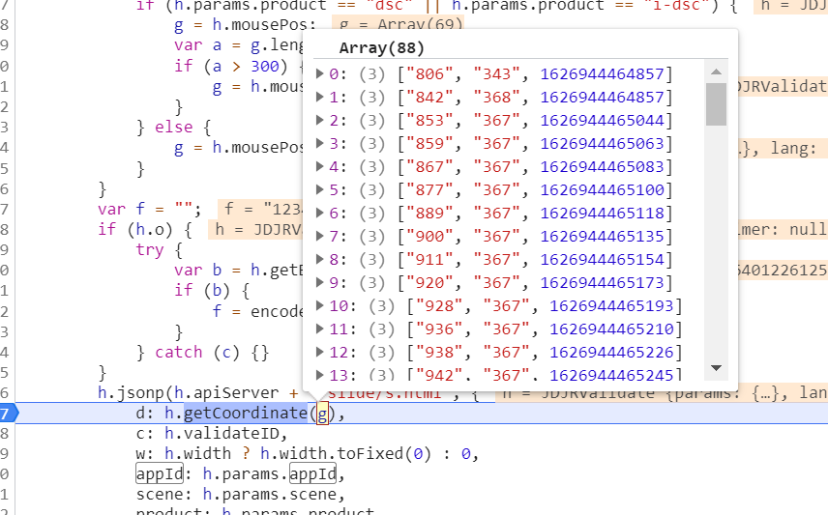Click h.params.scene in the code
828x515 pixels.
click(269, 495)
